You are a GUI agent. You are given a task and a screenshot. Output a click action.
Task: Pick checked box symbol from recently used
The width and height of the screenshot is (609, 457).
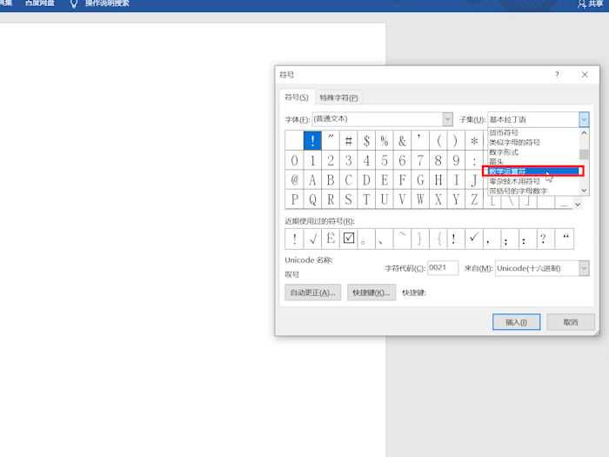pos(349,239)
